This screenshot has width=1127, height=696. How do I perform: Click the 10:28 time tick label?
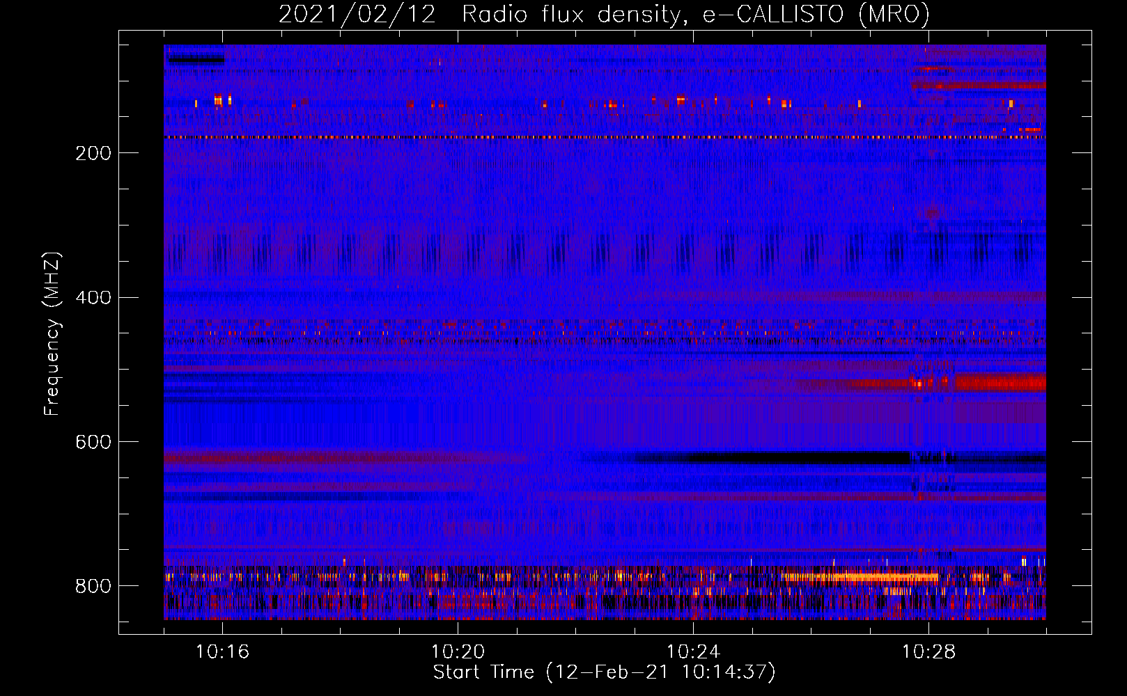928,652
